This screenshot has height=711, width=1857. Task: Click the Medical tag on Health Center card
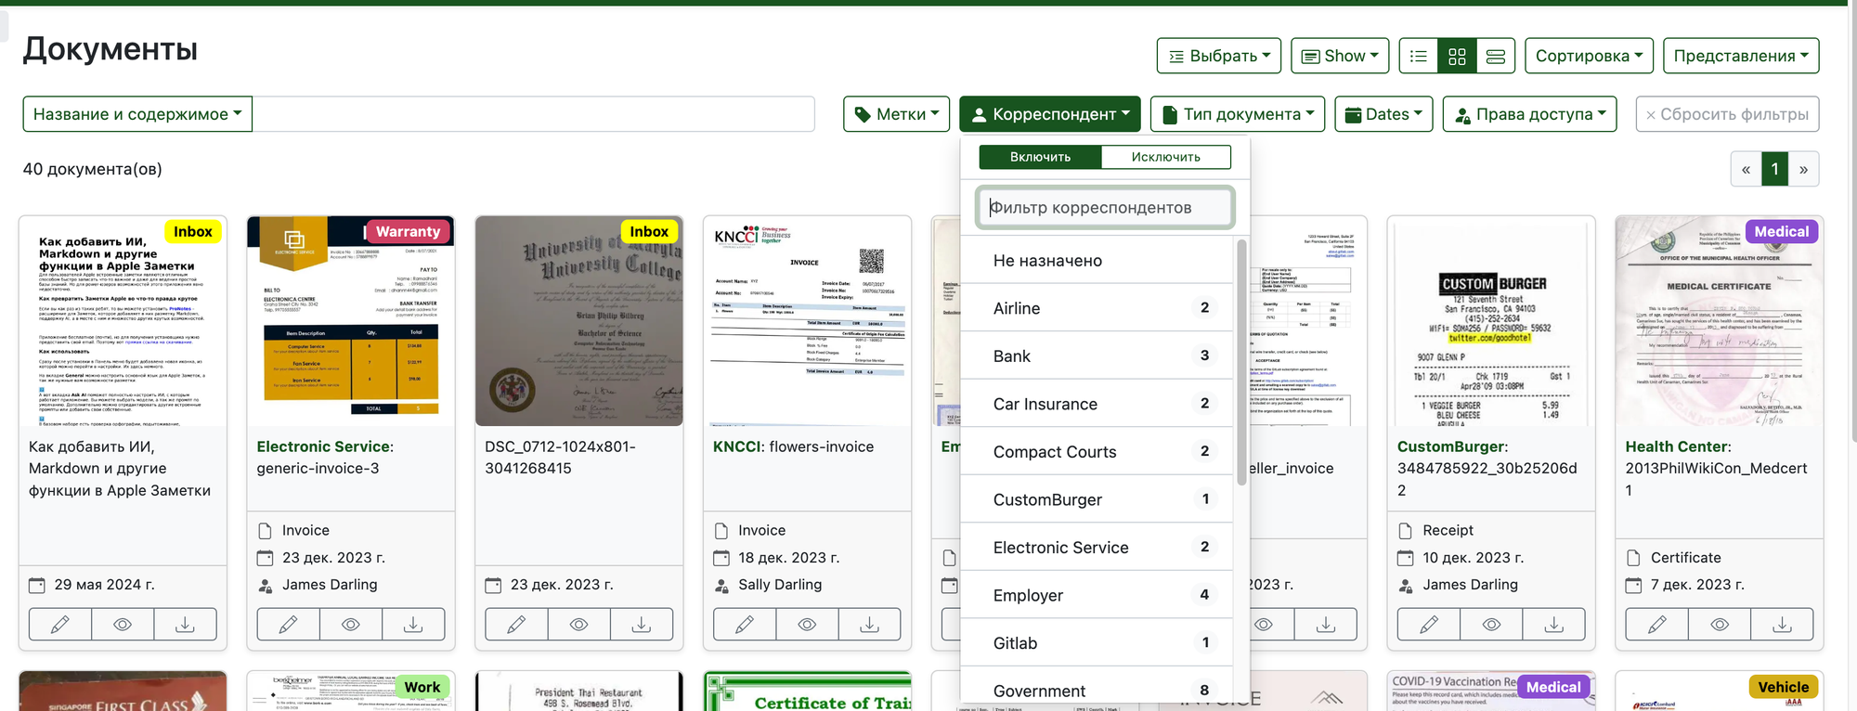(x=1782, y=231)
